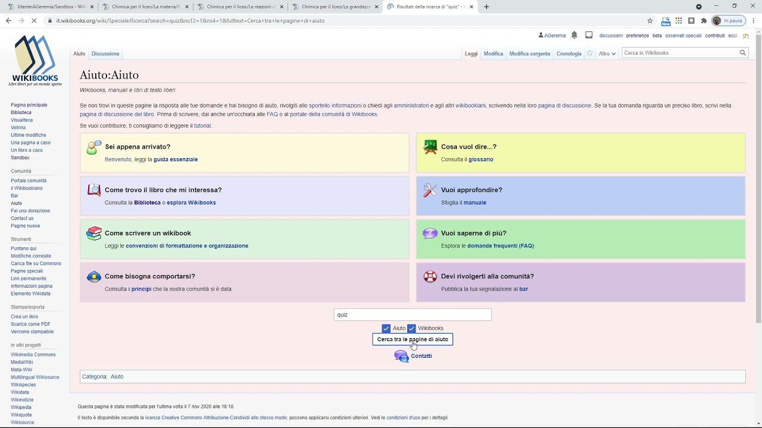This screenshot has height=428, width=762.
Task: Open the 'guida essenziale' link
Action: (x=176, y=159)
